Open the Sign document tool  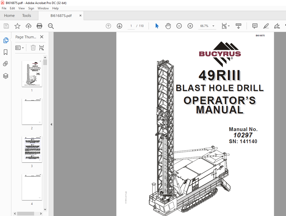click(x=277, y=26)
